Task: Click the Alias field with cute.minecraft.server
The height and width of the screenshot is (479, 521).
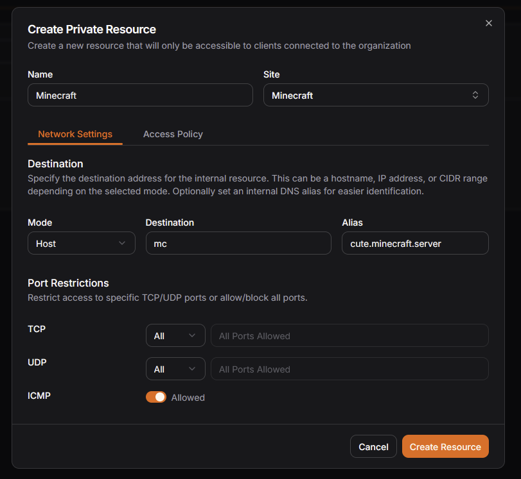Action: coord(414,244)
